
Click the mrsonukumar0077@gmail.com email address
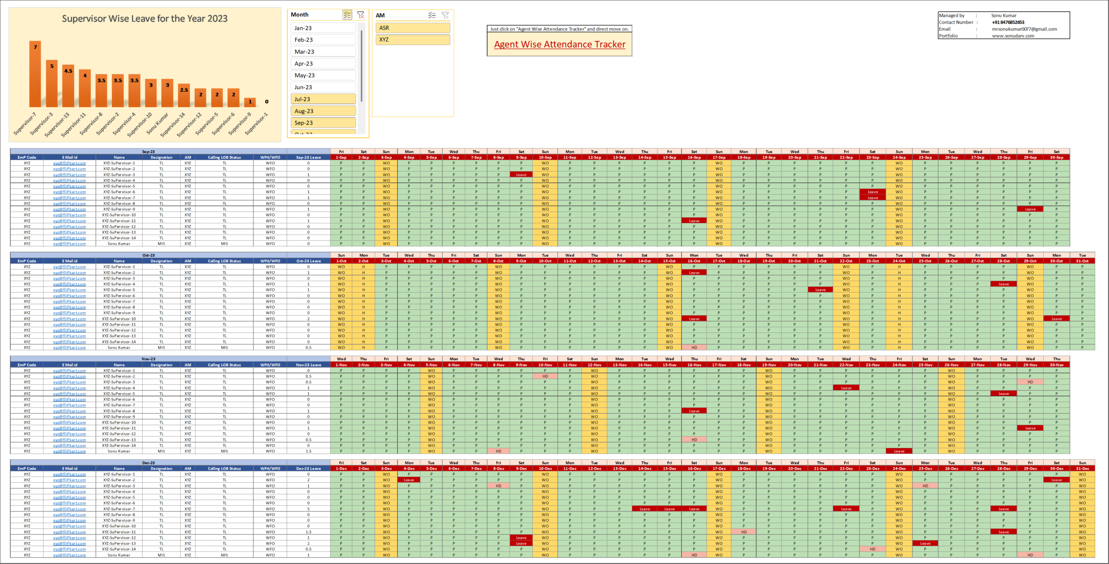pyautogui.click(x=1024, y=29)
